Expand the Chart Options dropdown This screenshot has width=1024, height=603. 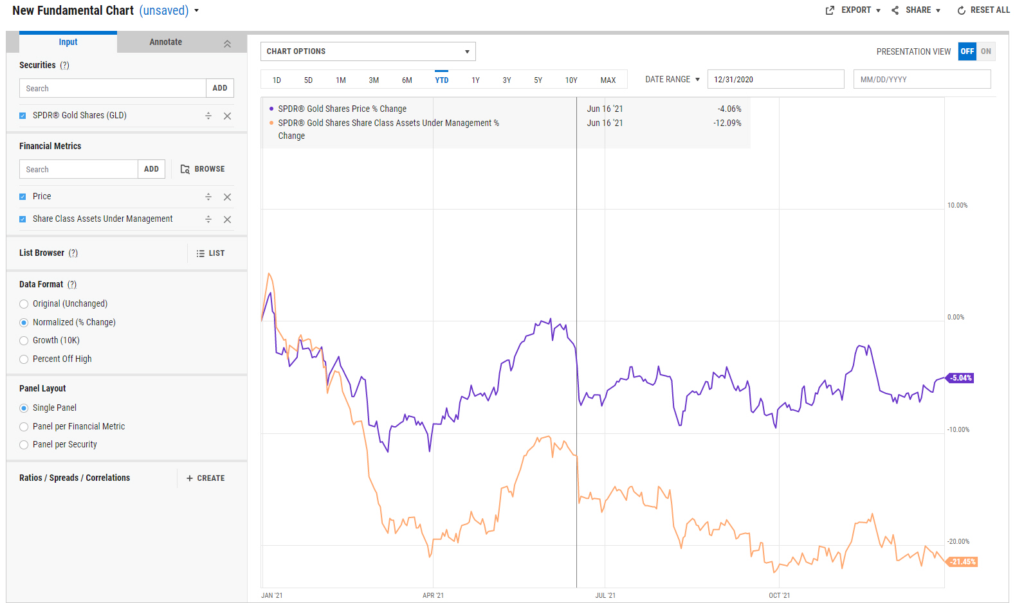click(368, 51)
